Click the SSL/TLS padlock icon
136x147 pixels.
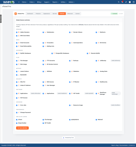click(19, 82)
